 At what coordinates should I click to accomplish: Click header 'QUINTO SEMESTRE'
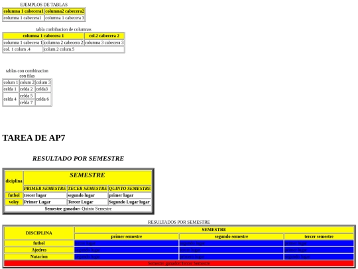pos(130,189)
